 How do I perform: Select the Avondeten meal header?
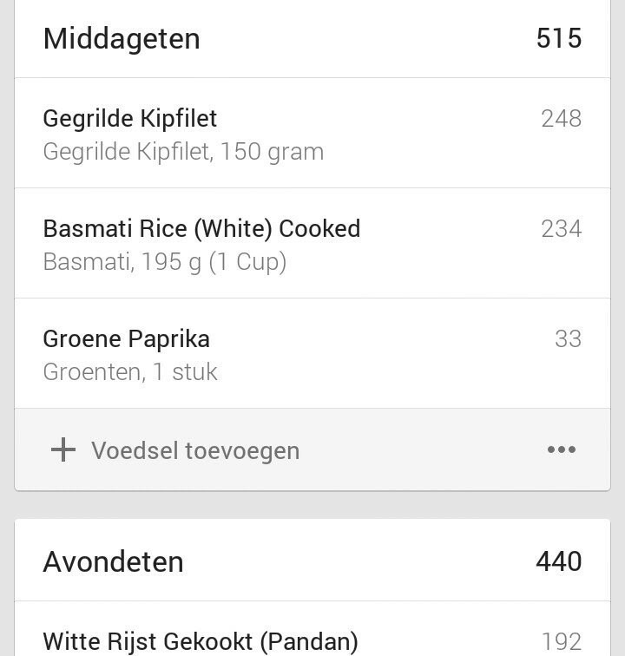(x=113, y=561)
